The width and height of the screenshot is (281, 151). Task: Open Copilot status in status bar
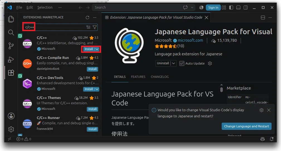pos(263,139)
